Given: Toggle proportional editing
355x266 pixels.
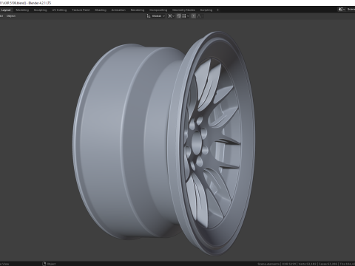Looking at the screenshot, I should [x=194, y=16].
